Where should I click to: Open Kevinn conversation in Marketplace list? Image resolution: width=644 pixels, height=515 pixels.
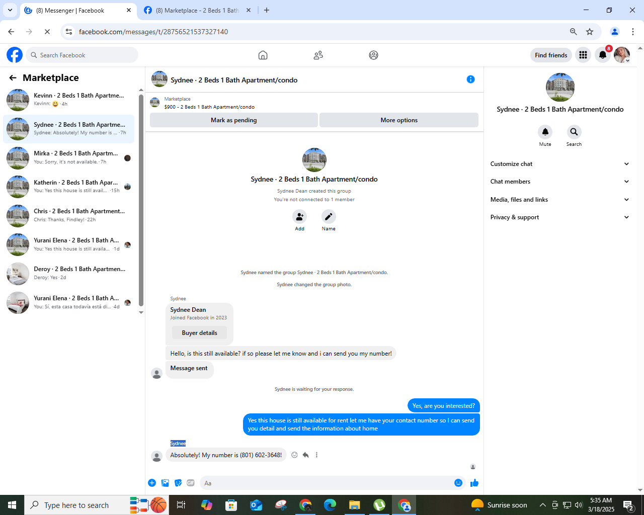point(69,100)
